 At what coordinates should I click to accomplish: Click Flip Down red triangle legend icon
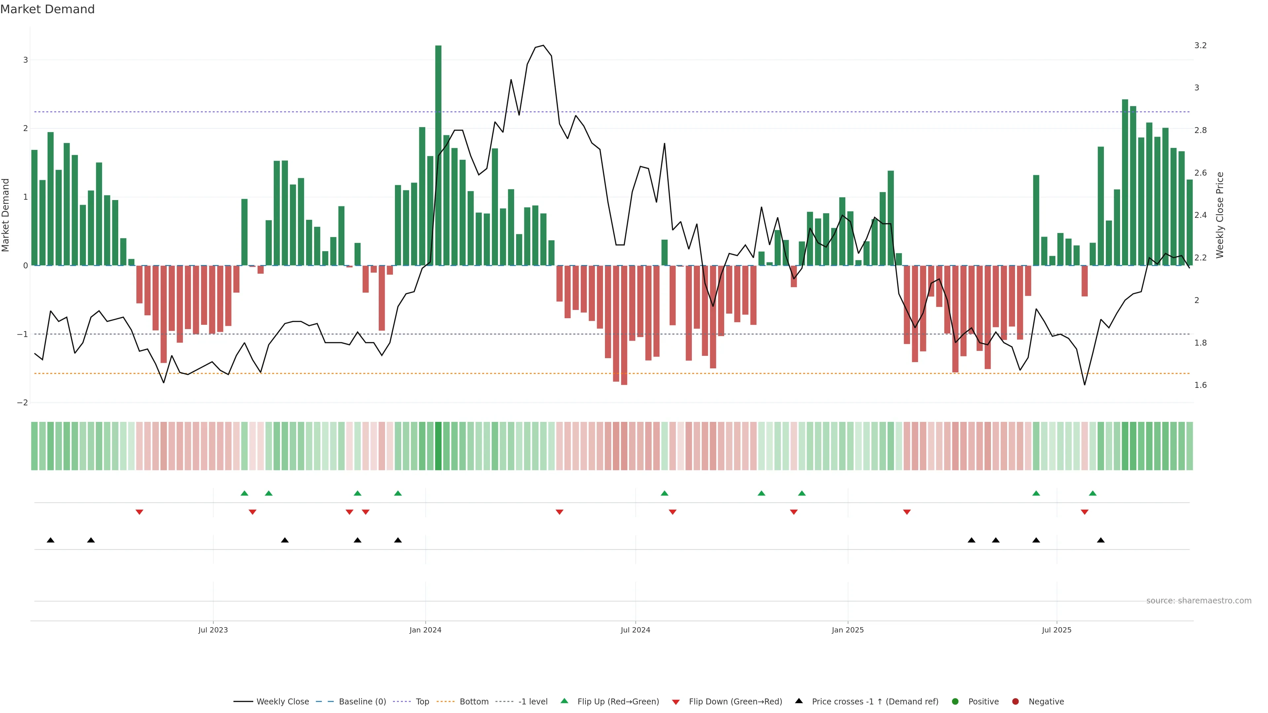point(676,702)
